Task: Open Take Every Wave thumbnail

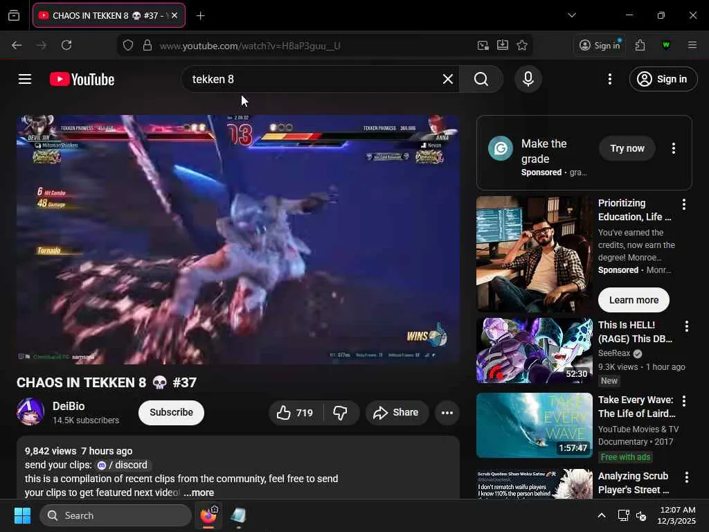Action: tap(535, 425)
